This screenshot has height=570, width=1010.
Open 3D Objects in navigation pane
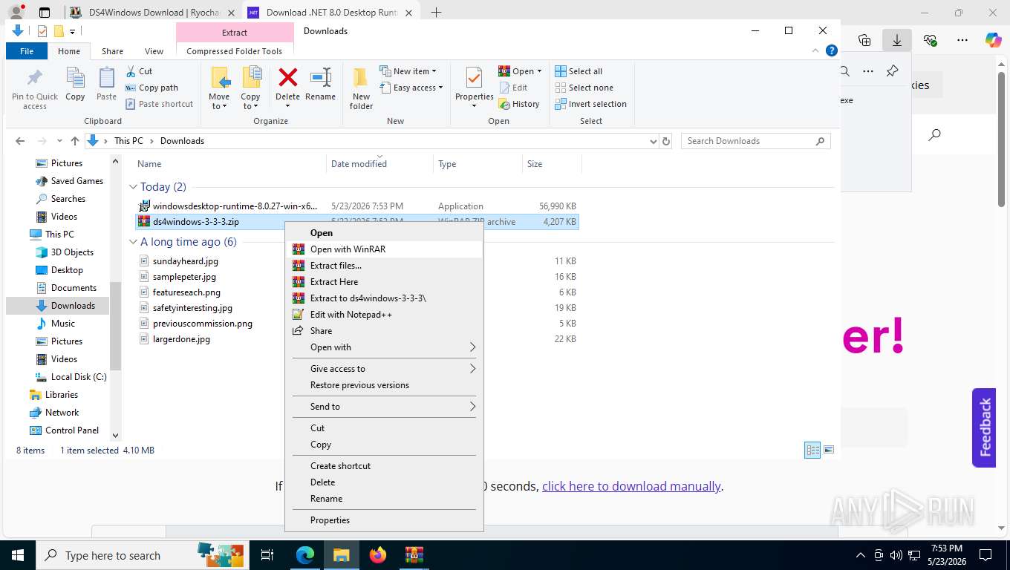(72, 252)
